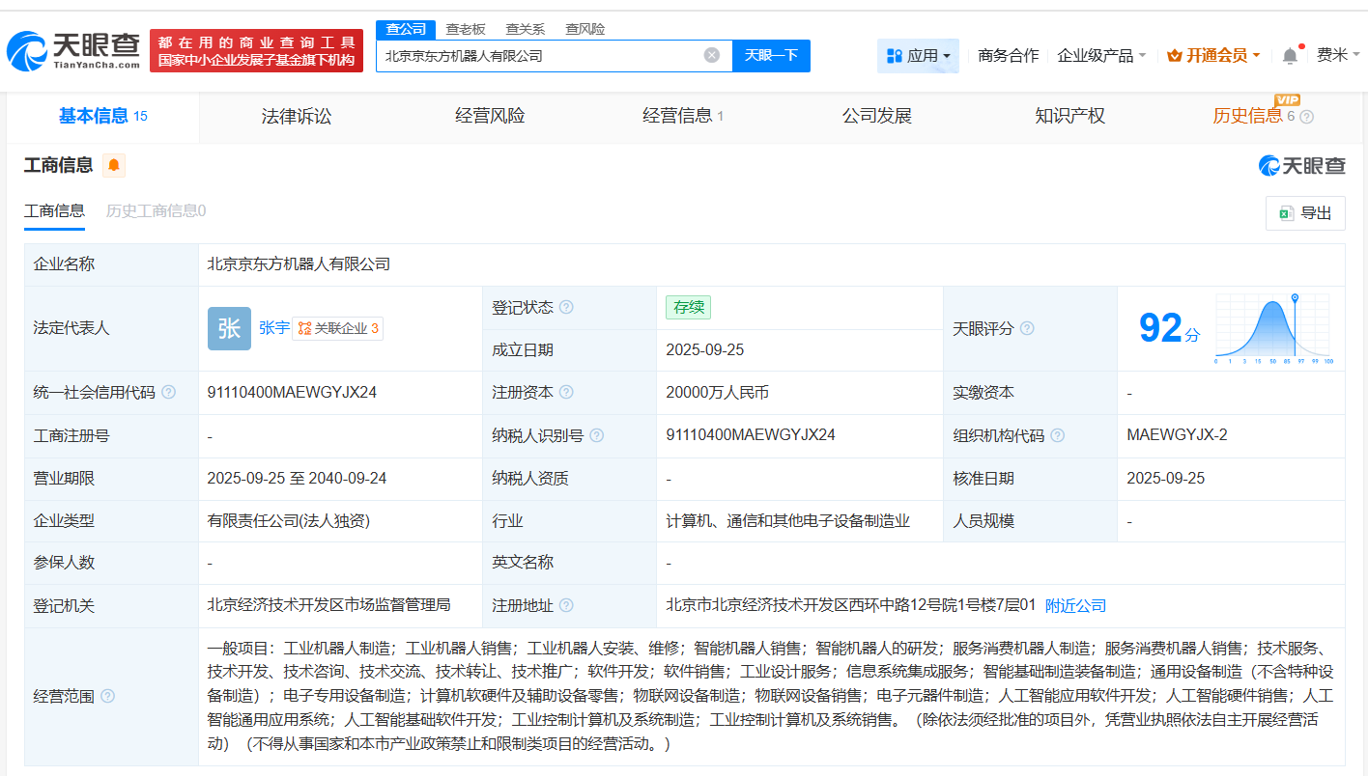Open the 应用 dropdown

coord(918,55)
